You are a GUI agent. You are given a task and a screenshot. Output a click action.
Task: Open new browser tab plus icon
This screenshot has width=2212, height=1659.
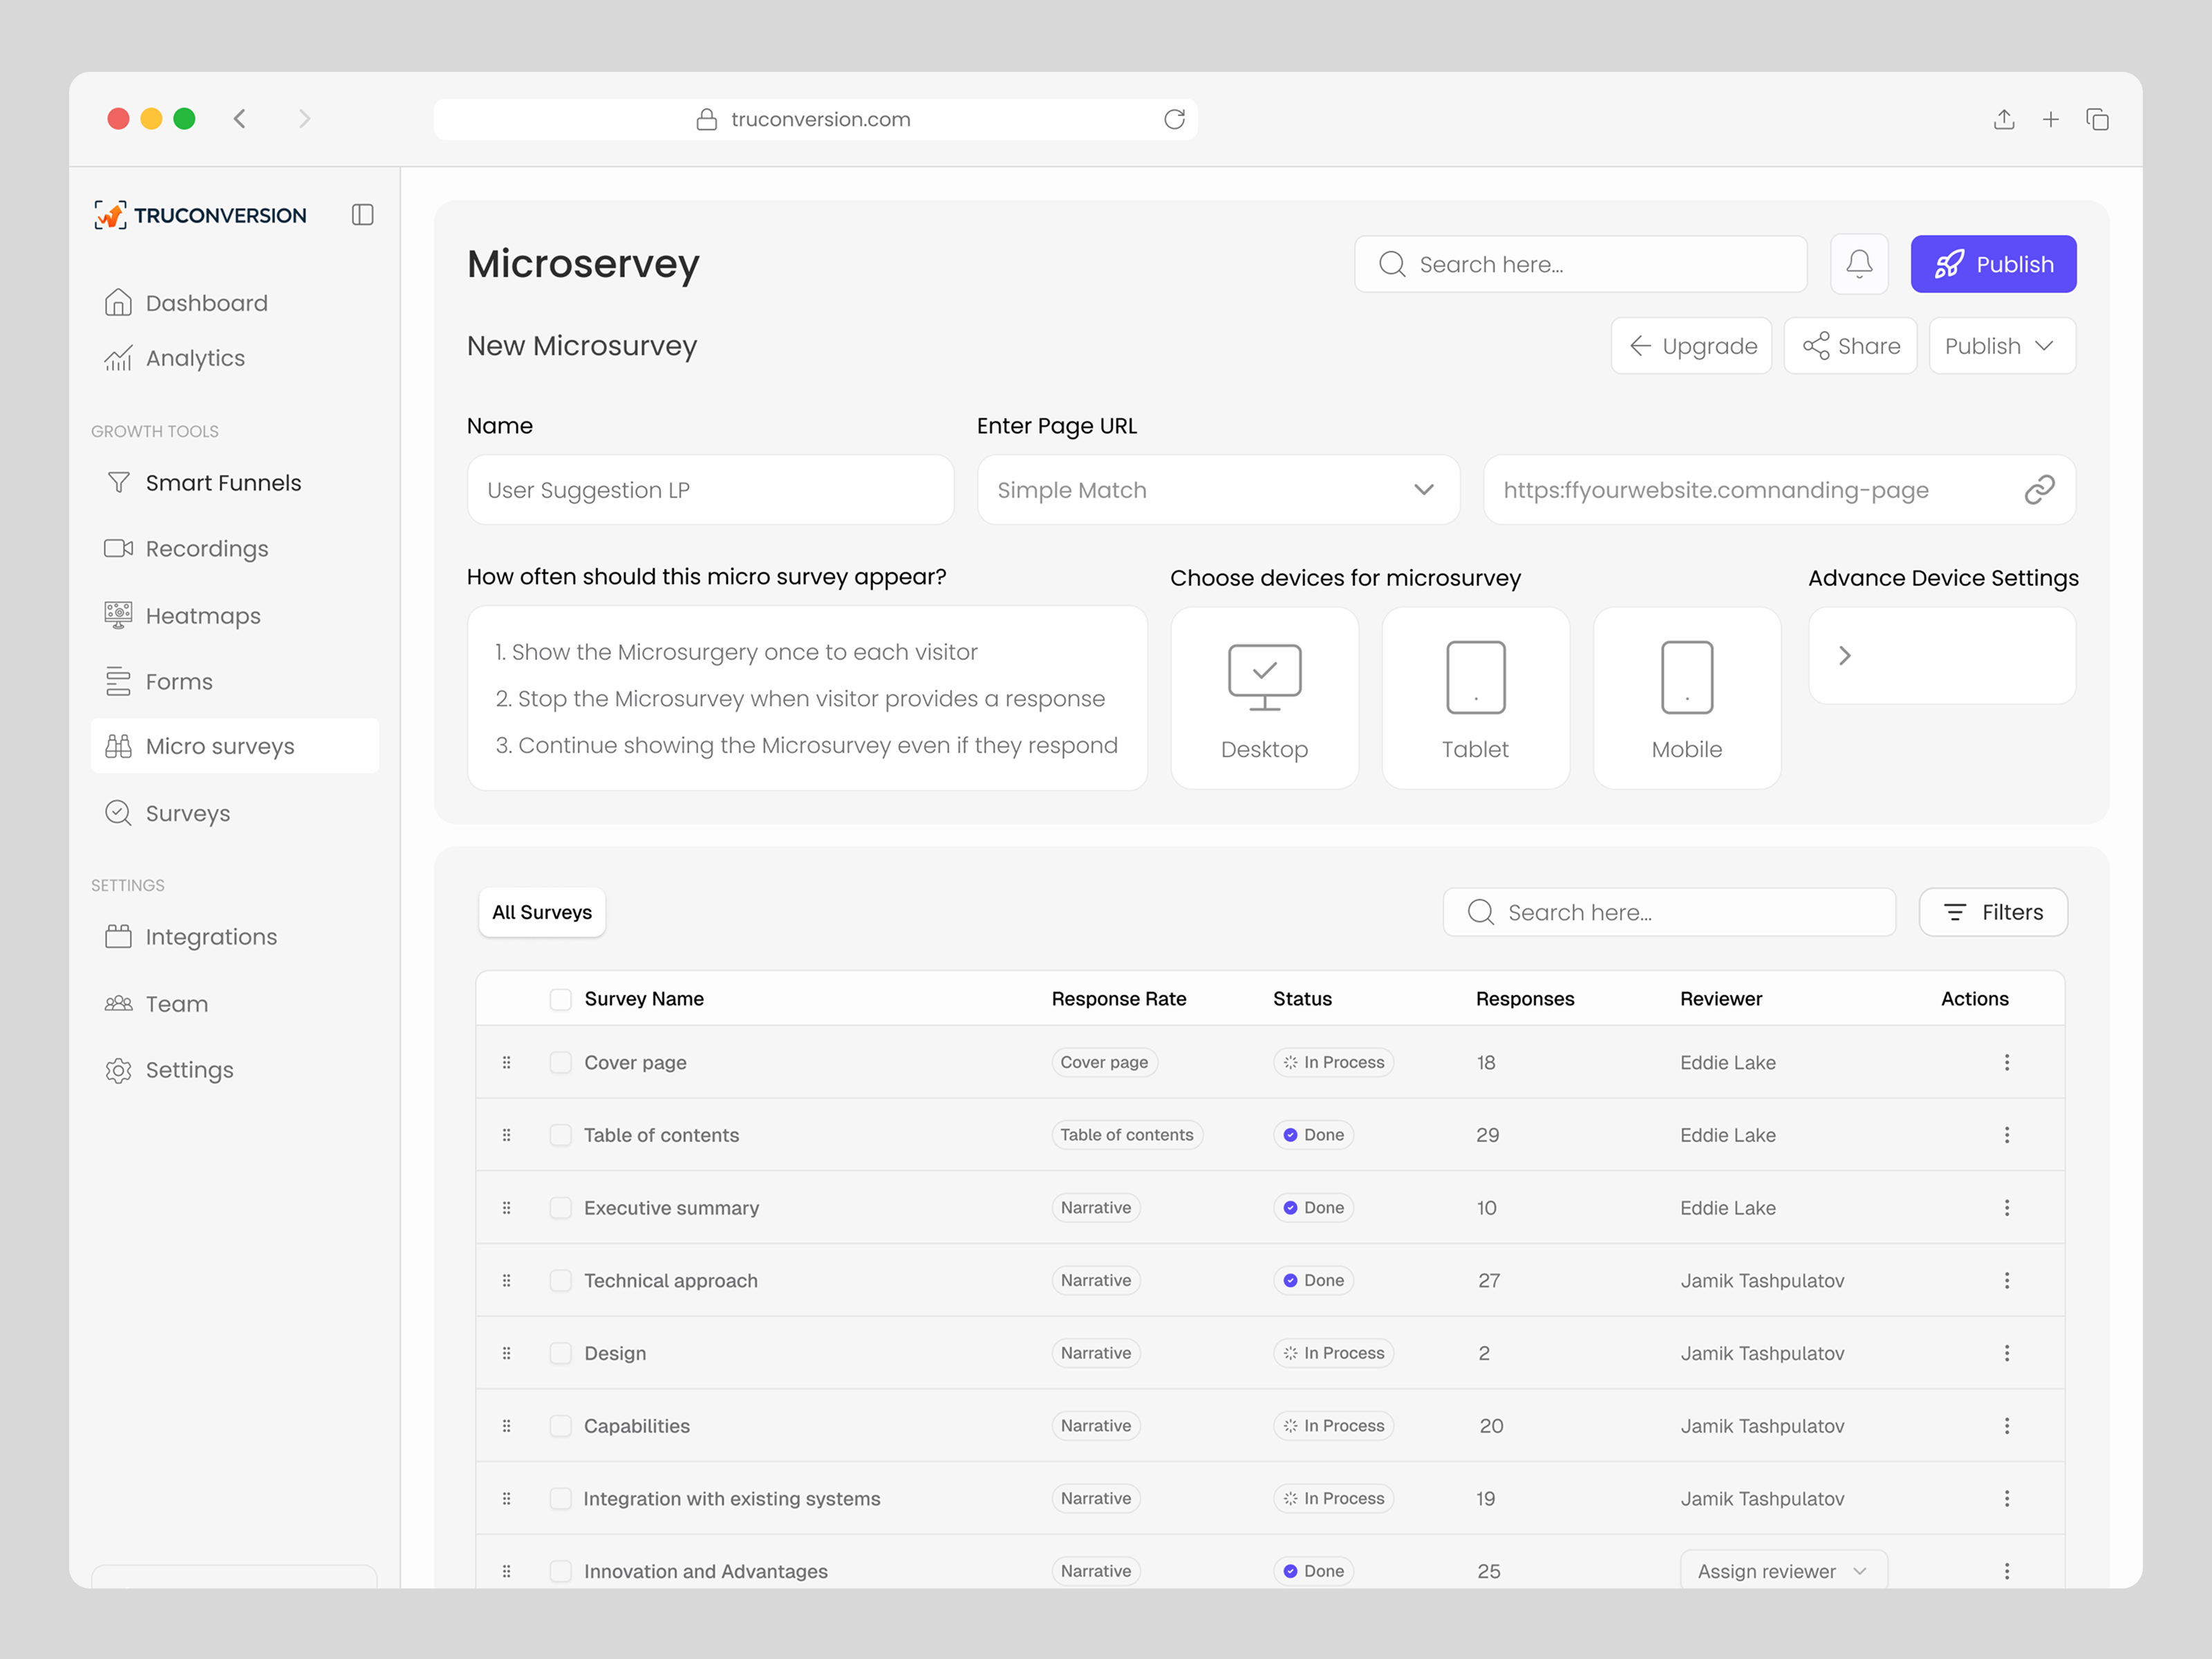tap(2050, 119)
